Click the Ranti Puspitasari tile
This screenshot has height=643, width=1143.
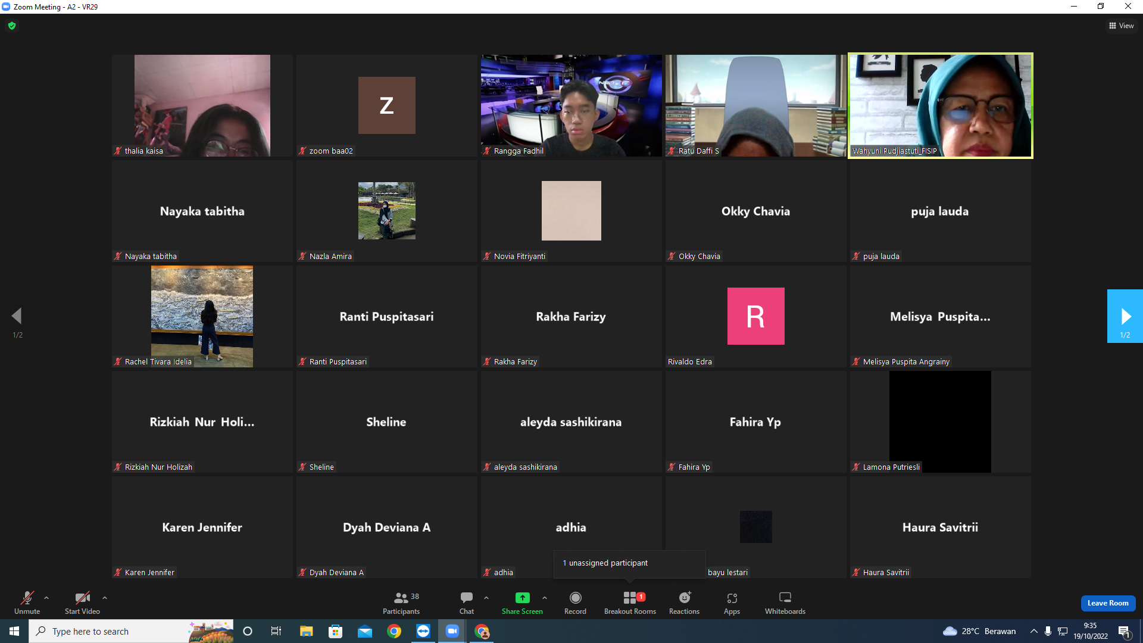tap(387, 316)
